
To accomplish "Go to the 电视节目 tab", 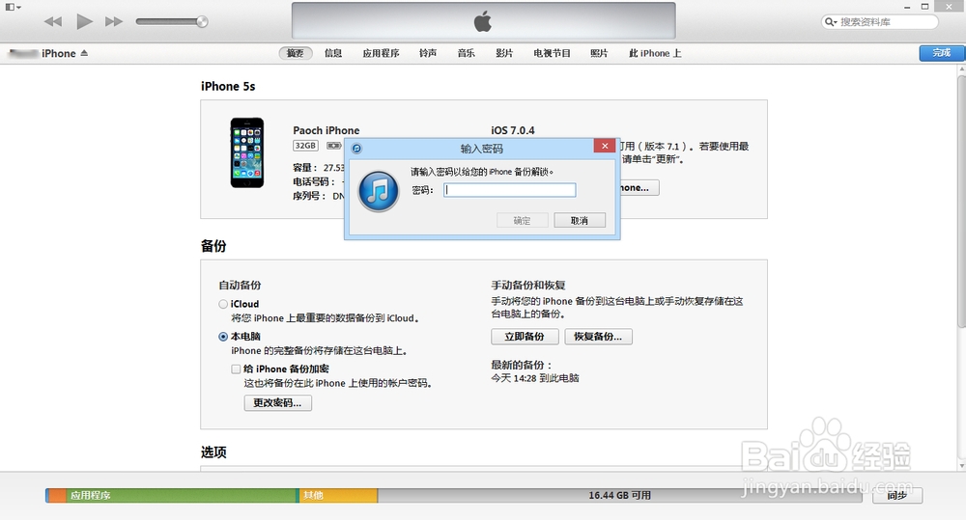I will click(x=552, y=53).
